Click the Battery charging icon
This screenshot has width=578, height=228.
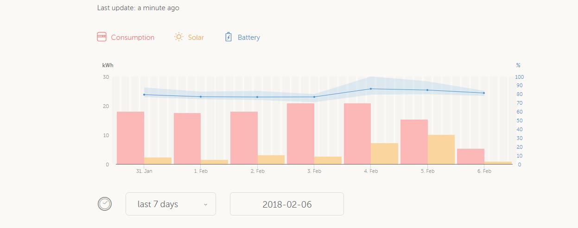click(x=228, y=37)
